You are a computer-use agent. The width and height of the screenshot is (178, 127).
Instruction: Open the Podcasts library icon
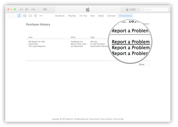point(36,16)
